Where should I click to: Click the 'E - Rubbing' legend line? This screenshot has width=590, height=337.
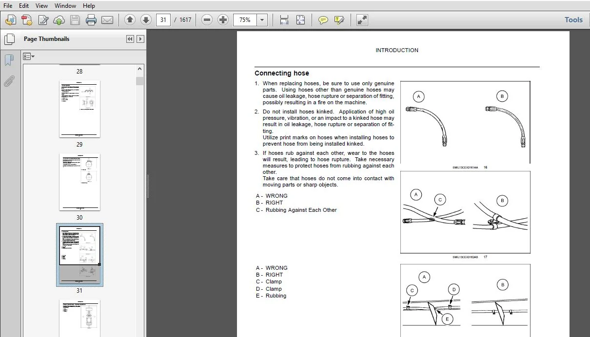(x=271, y=296)
